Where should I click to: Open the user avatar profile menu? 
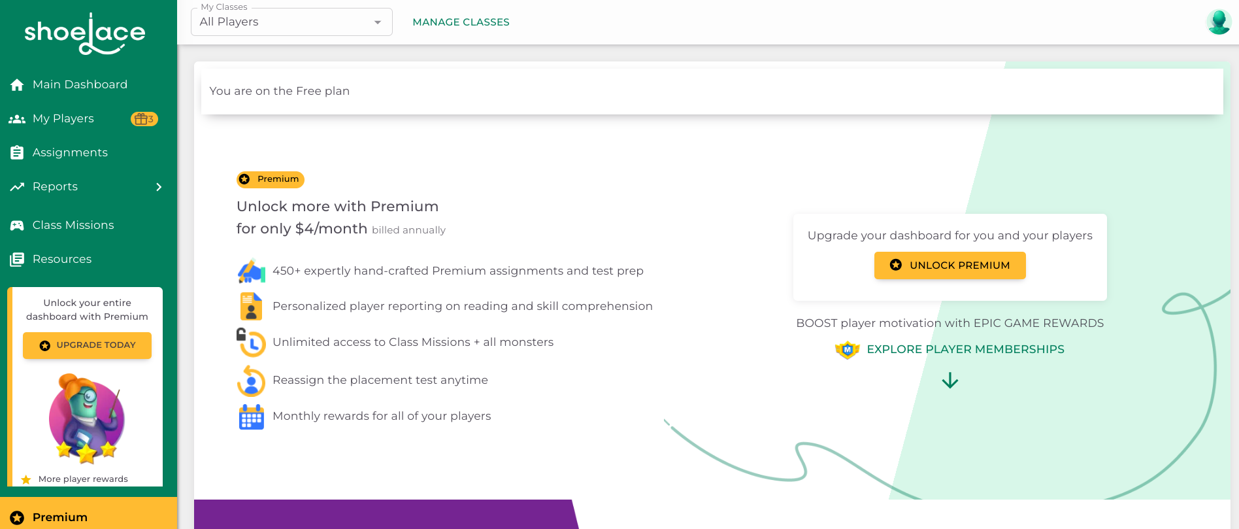click(x=1219, y=22)
